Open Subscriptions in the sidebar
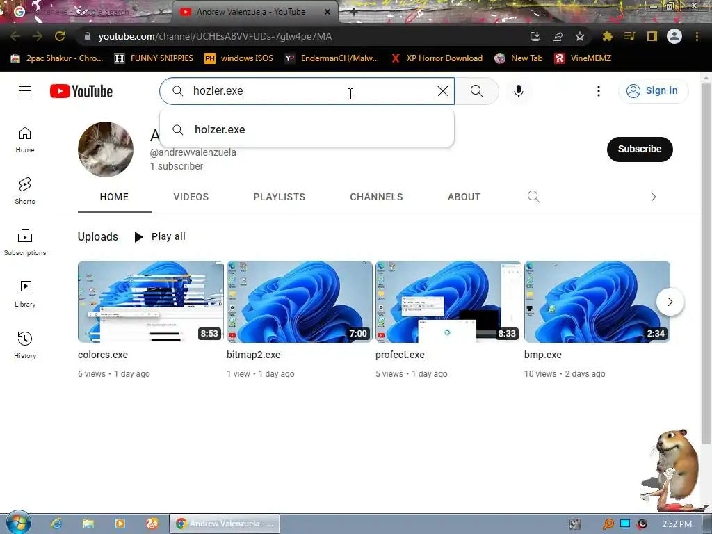The image size is (712, 534). tap(25, 243)
